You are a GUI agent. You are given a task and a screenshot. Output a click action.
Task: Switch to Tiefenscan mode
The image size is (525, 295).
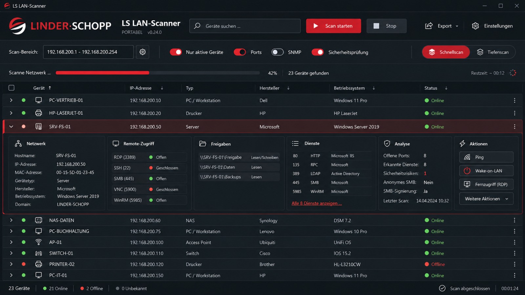point(493,52)
